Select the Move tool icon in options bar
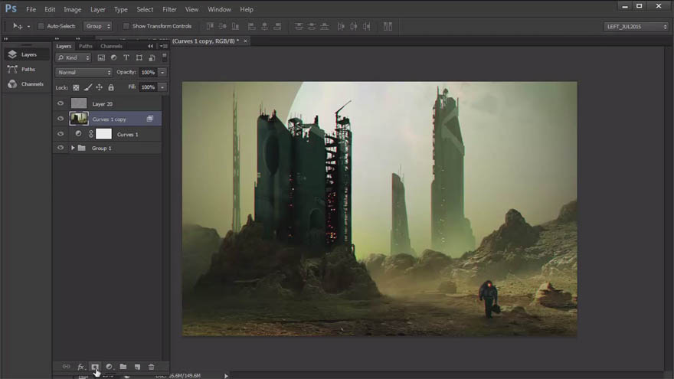Image resolution: width=674 pixels, height=379 pixels. (x=17, y=26)
